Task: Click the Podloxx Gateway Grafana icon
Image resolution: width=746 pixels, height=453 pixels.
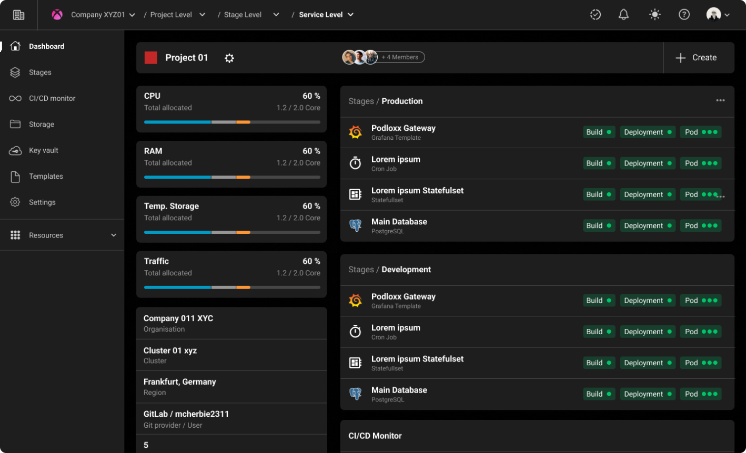Action: pos(355,132)
